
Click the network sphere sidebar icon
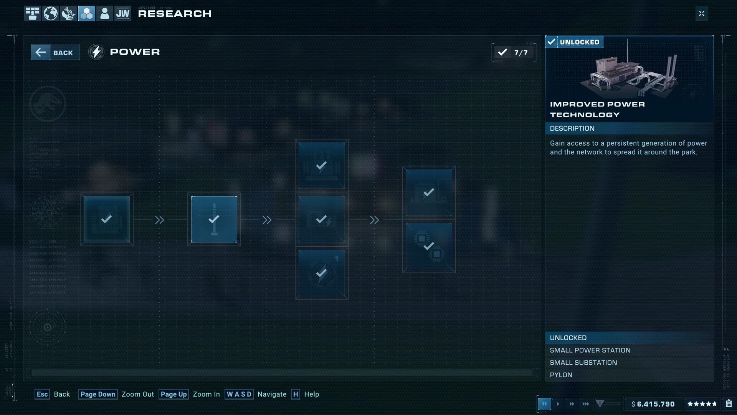pyautogui.click(x=48, y=211)
